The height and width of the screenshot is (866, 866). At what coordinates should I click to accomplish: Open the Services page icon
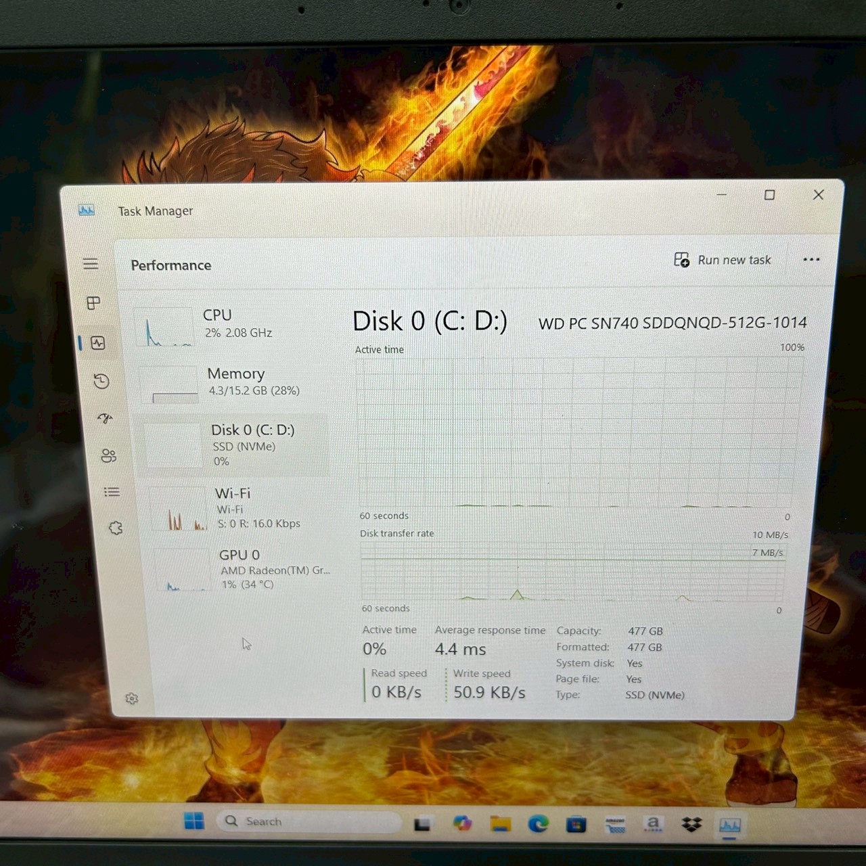(x=116, y=528)
